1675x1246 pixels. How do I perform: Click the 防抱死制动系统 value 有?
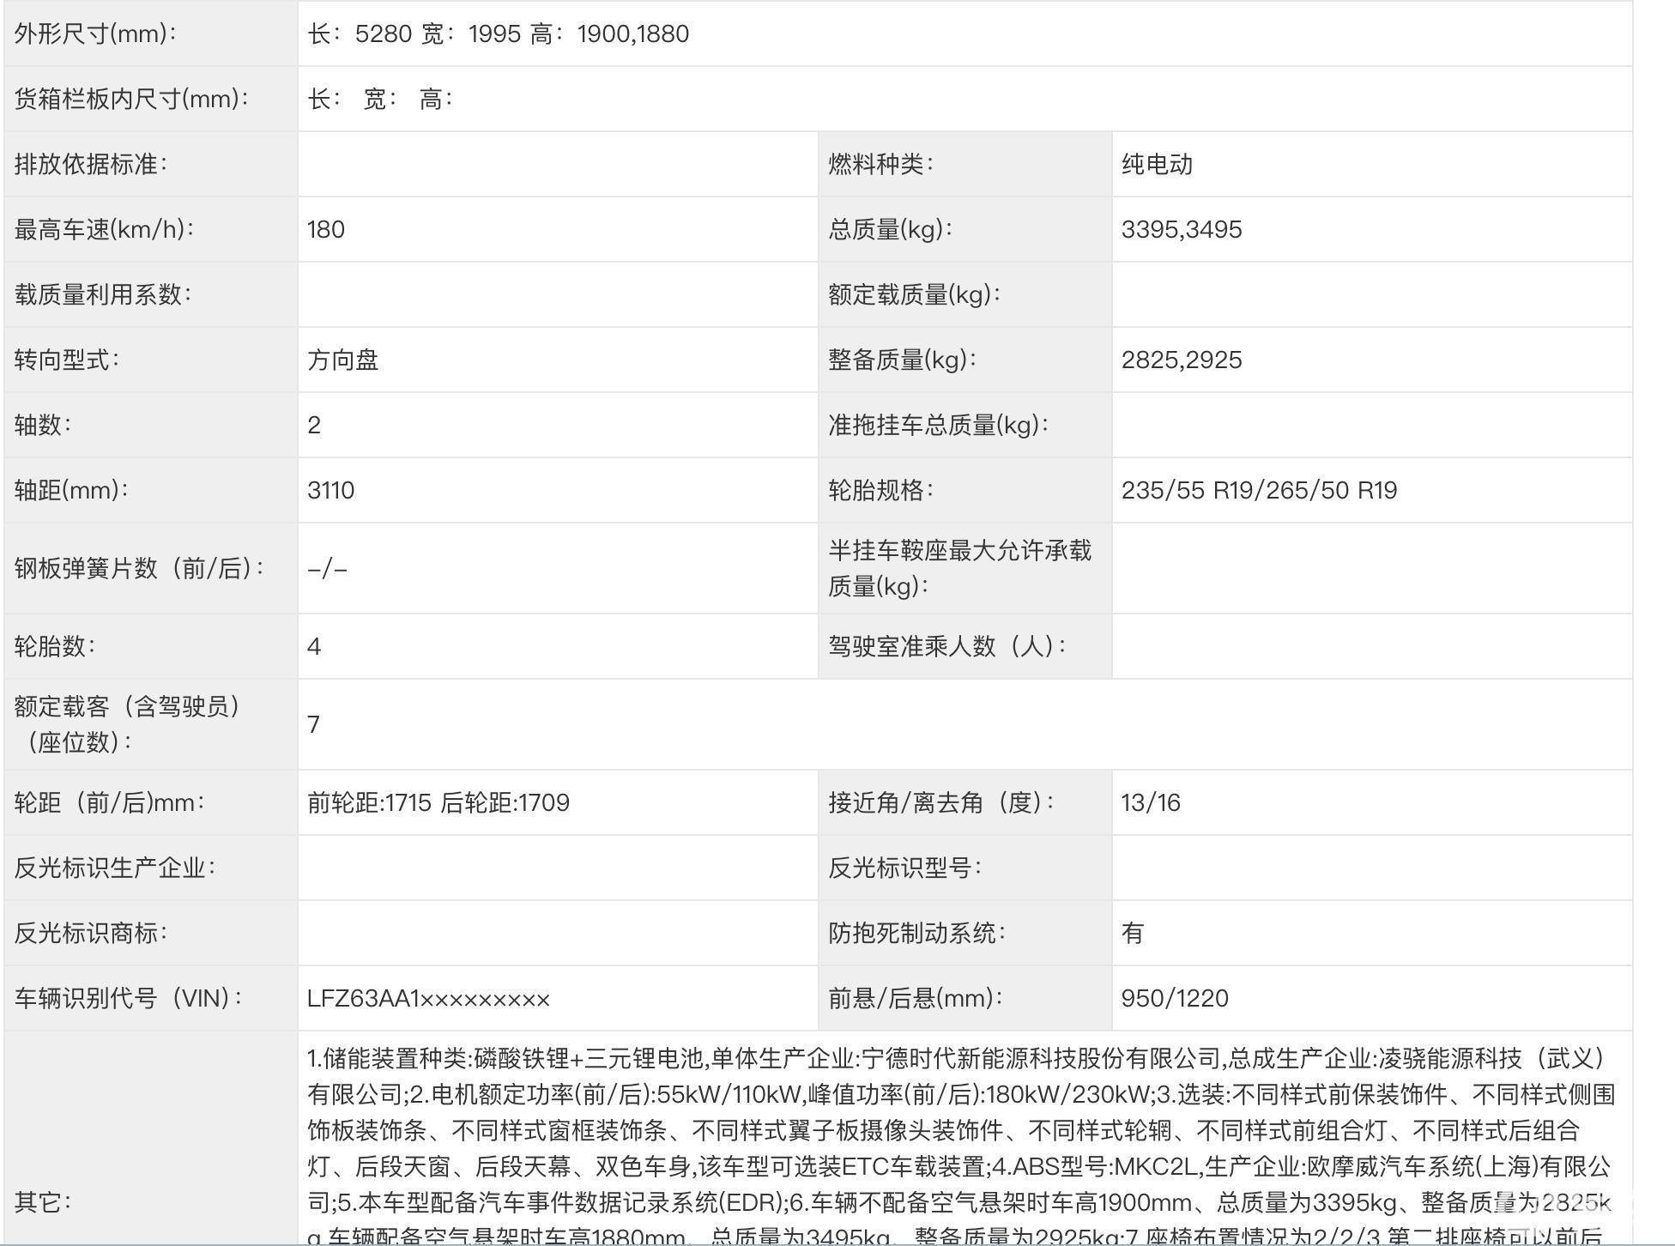(x=1133, y=934)
